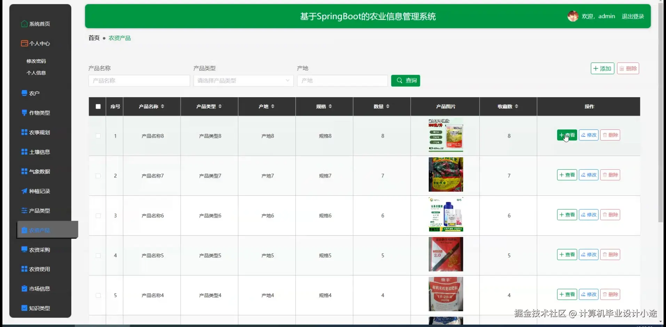Click the 农资产品 breadcrumb link
Viewport: 666px width, 327px height.
coord(120,38)
